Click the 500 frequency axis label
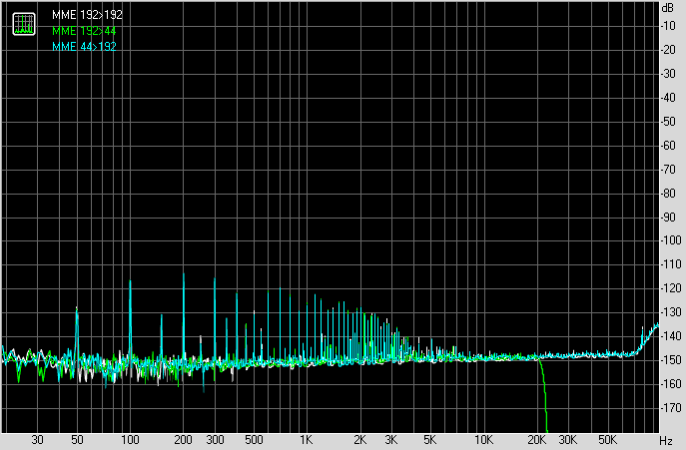Screen dimensions: 686x450 [x=254, y=440]
